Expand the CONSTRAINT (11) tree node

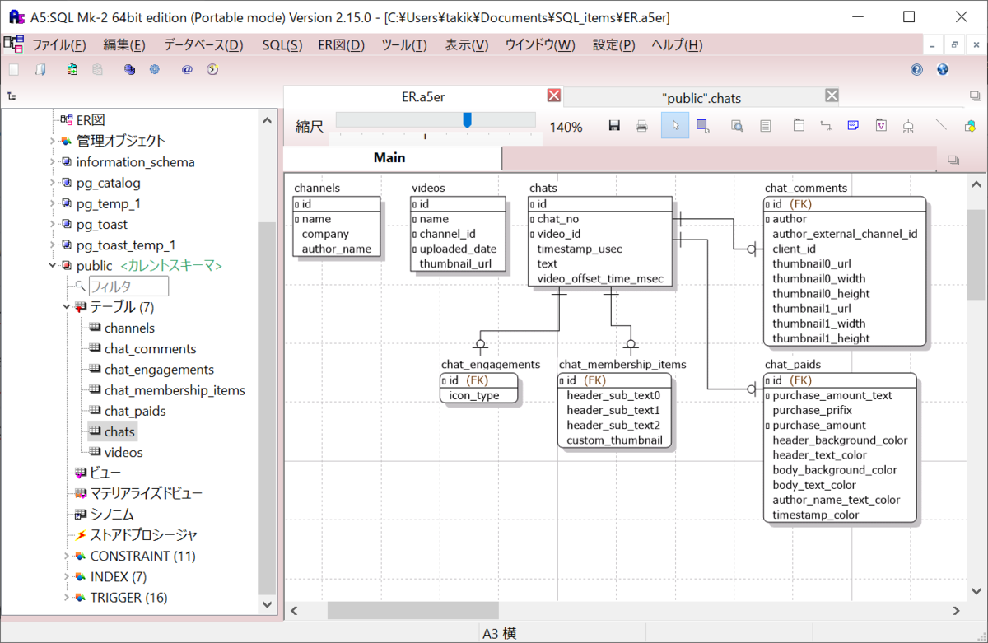tap(66, 556)
